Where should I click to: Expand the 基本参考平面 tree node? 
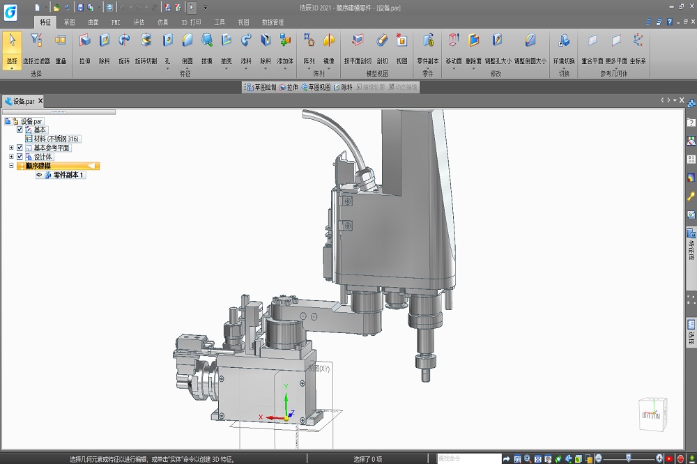tap(11, 148)
